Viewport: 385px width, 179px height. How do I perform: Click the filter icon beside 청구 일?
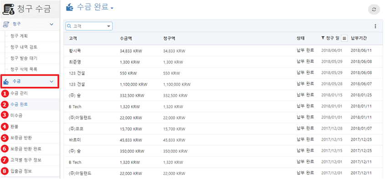[x=323, y=38]
